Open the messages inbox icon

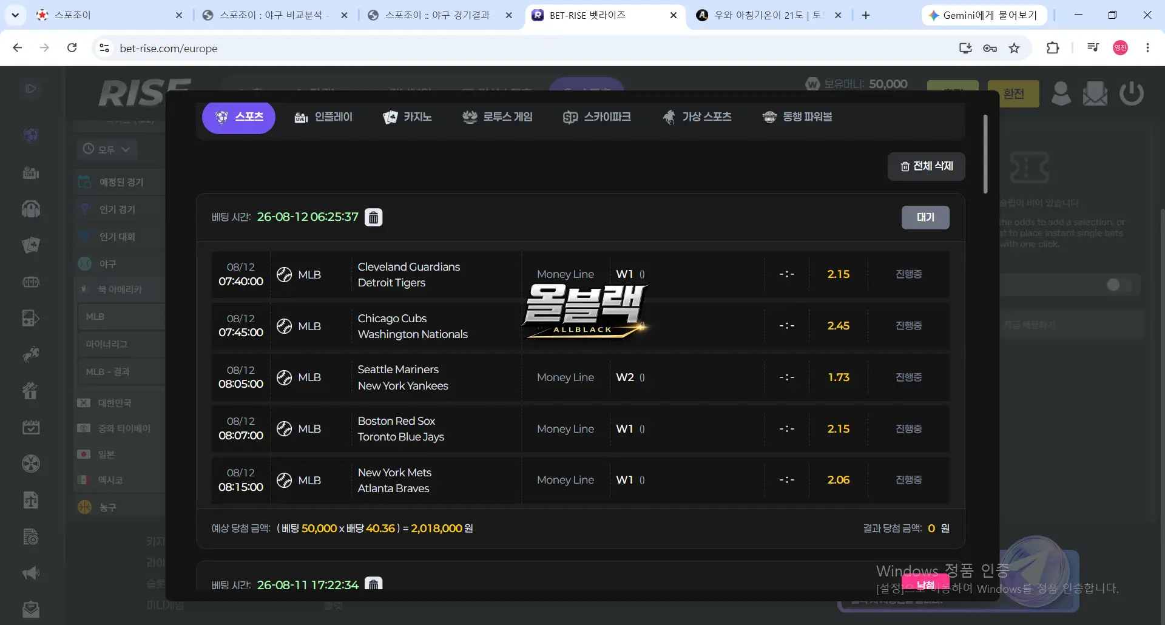[x=1095, y=93]
